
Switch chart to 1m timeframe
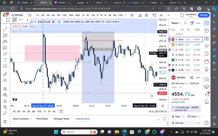38,15
